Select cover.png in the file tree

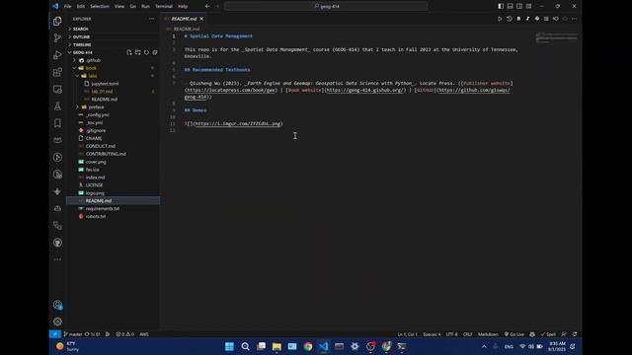click(113, 162)
